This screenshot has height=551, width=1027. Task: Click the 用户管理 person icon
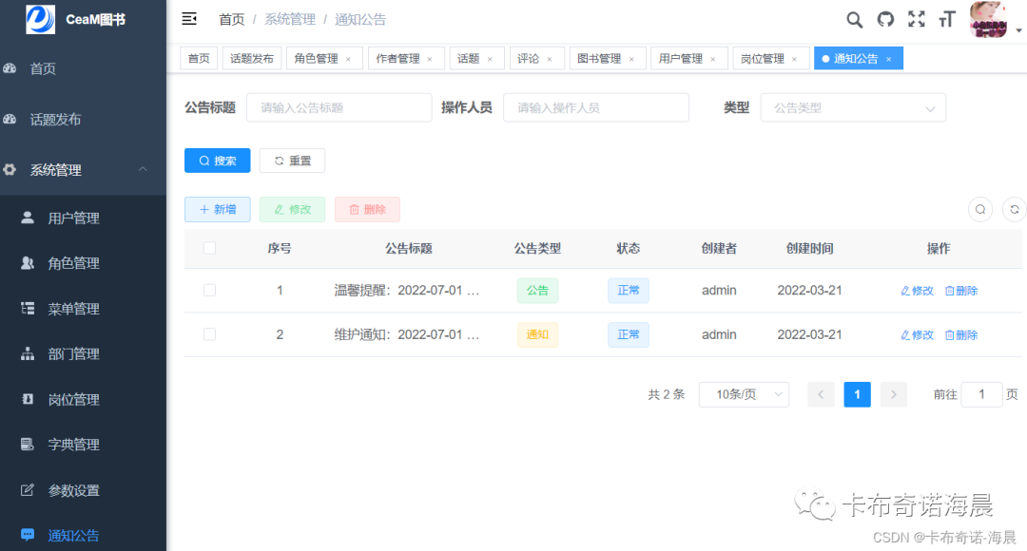[x=28, y=218]
